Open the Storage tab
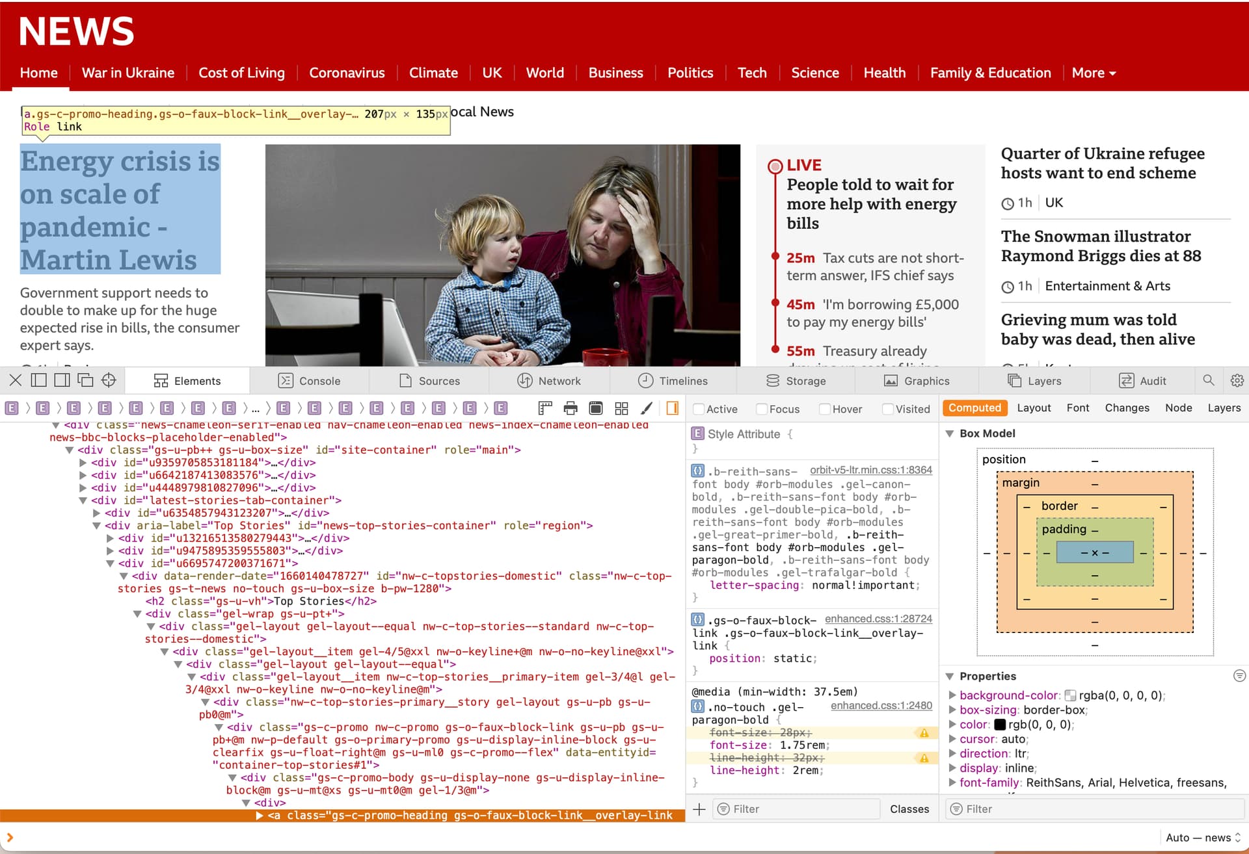1249x854 pixels. [x=796, y=381]
